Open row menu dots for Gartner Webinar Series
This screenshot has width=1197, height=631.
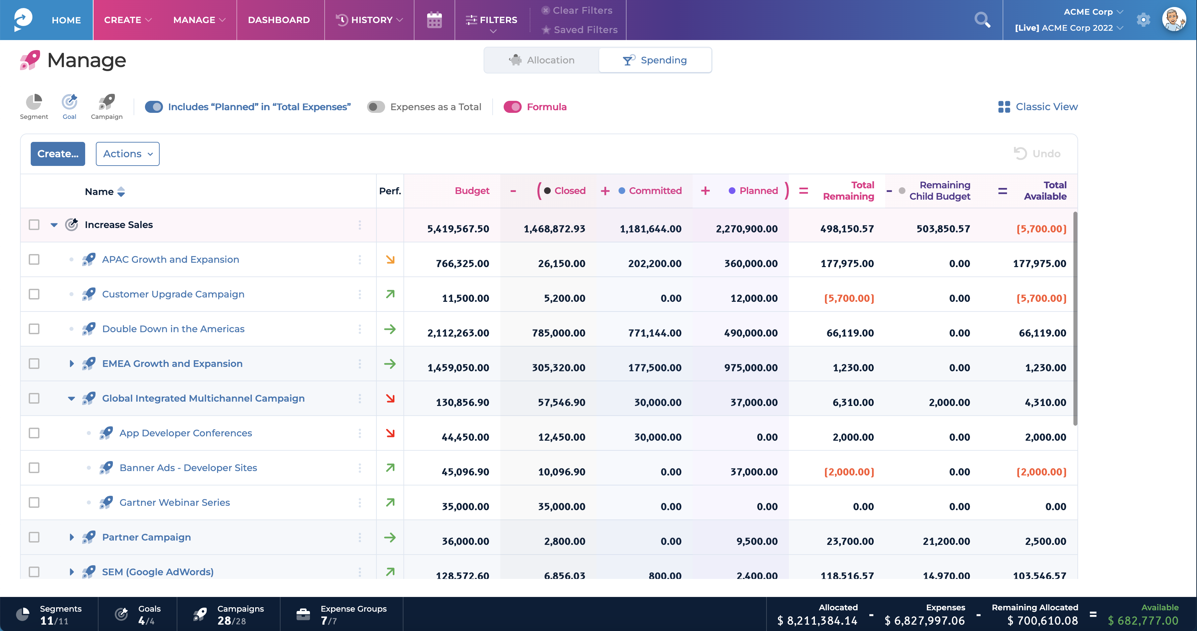click(x=360, y=503)
